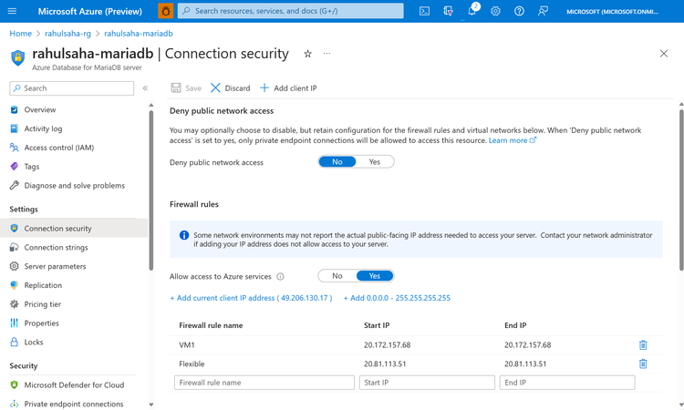Go to Connection strings page

point(56,247)
